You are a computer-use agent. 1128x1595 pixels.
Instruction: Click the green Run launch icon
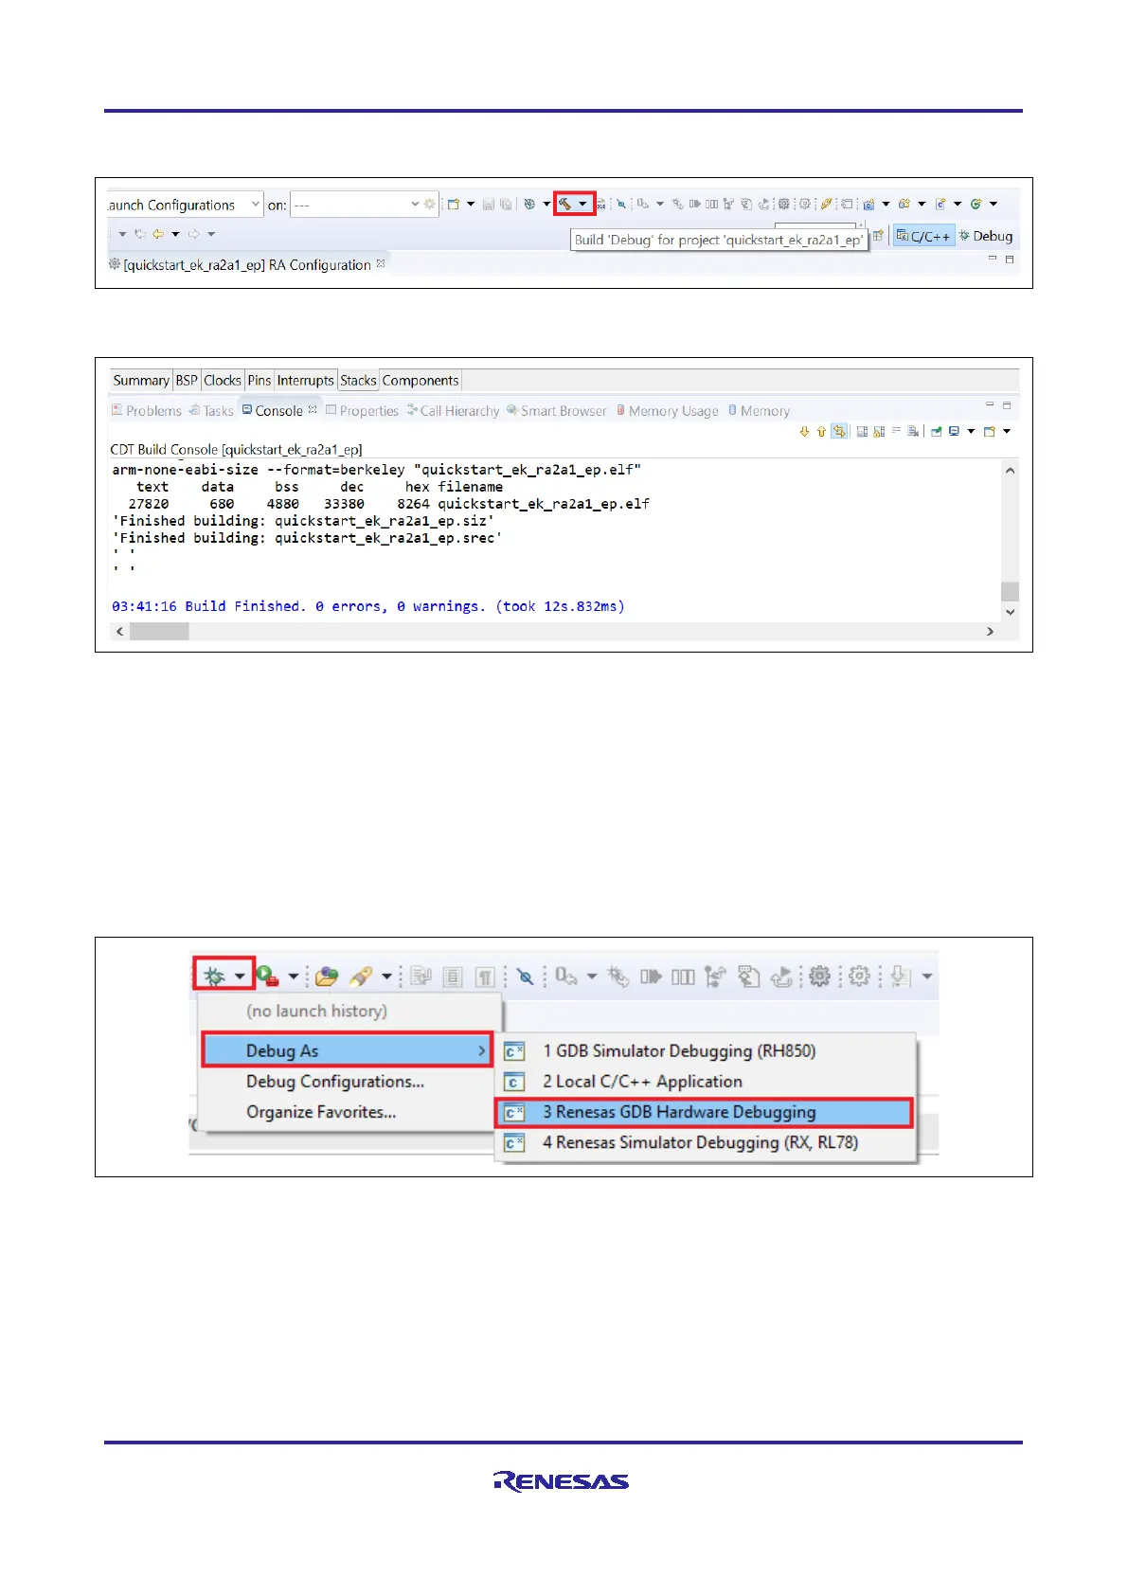[x=268, y=976]
